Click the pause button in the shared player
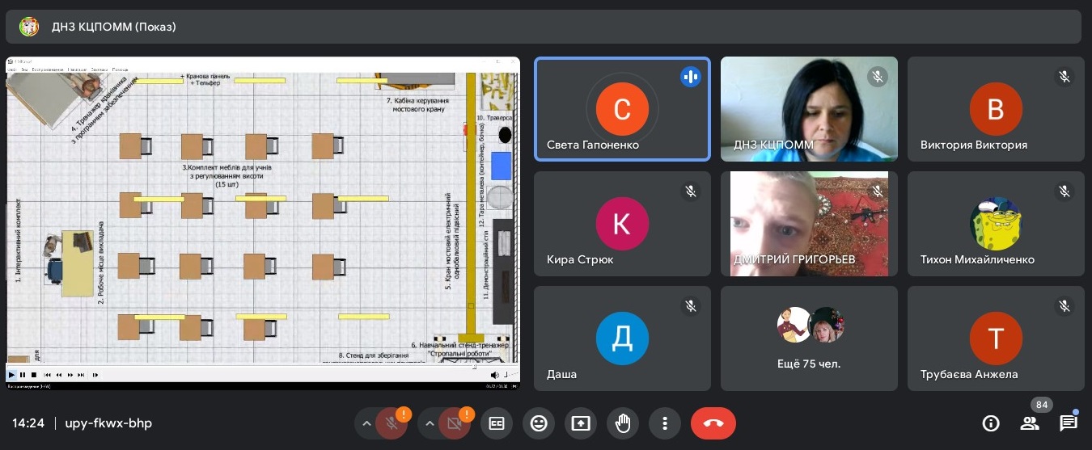 pyautogui.click(x=23, y=375)
